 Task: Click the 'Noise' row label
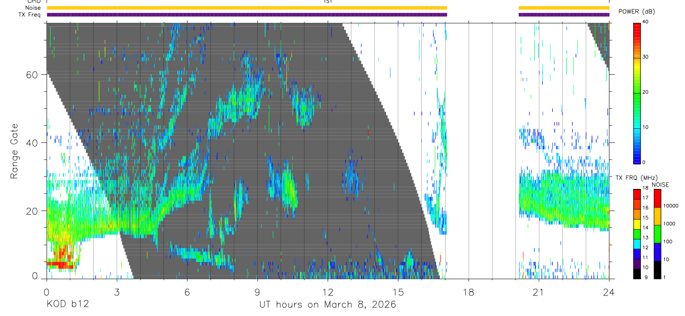tap(33, 8)
